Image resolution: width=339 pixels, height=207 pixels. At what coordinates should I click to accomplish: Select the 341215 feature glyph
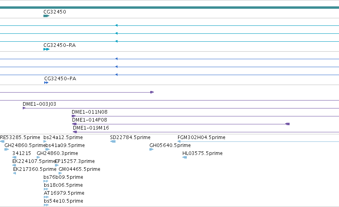14,157
